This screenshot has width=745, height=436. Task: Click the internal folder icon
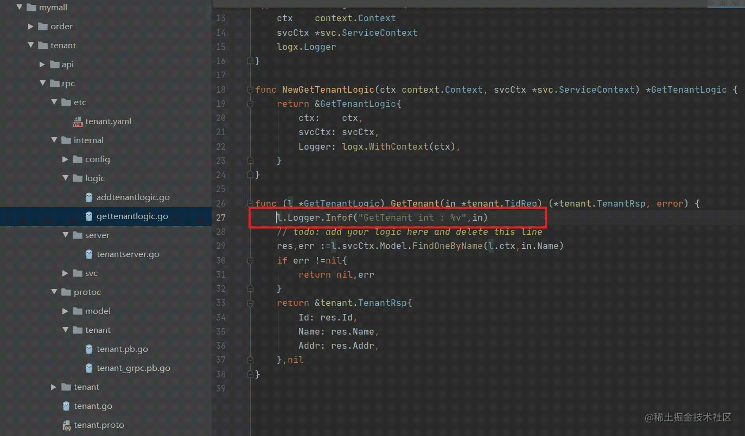click(66, 140)
